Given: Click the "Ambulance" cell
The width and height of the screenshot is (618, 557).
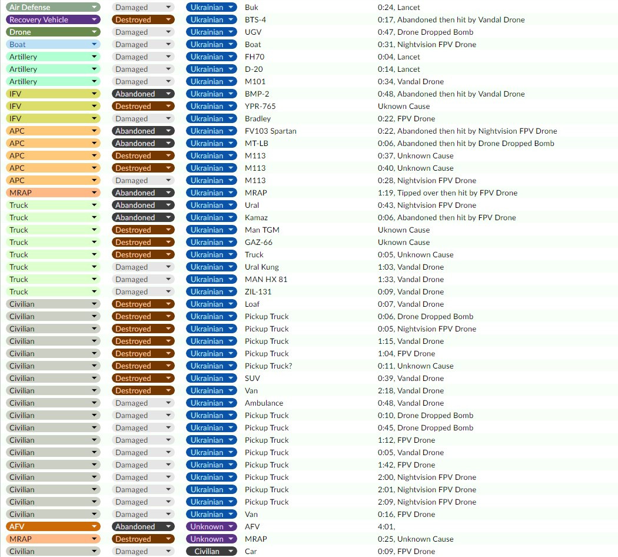Looking at the screenshot, I should tap(264, 403).
